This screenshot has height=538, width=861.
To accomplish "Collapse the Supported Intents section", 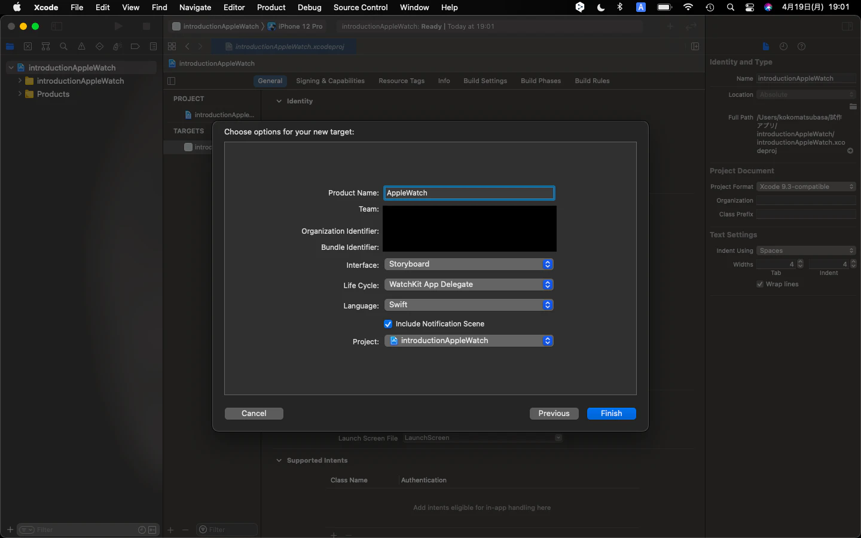I will coord(279,460).
